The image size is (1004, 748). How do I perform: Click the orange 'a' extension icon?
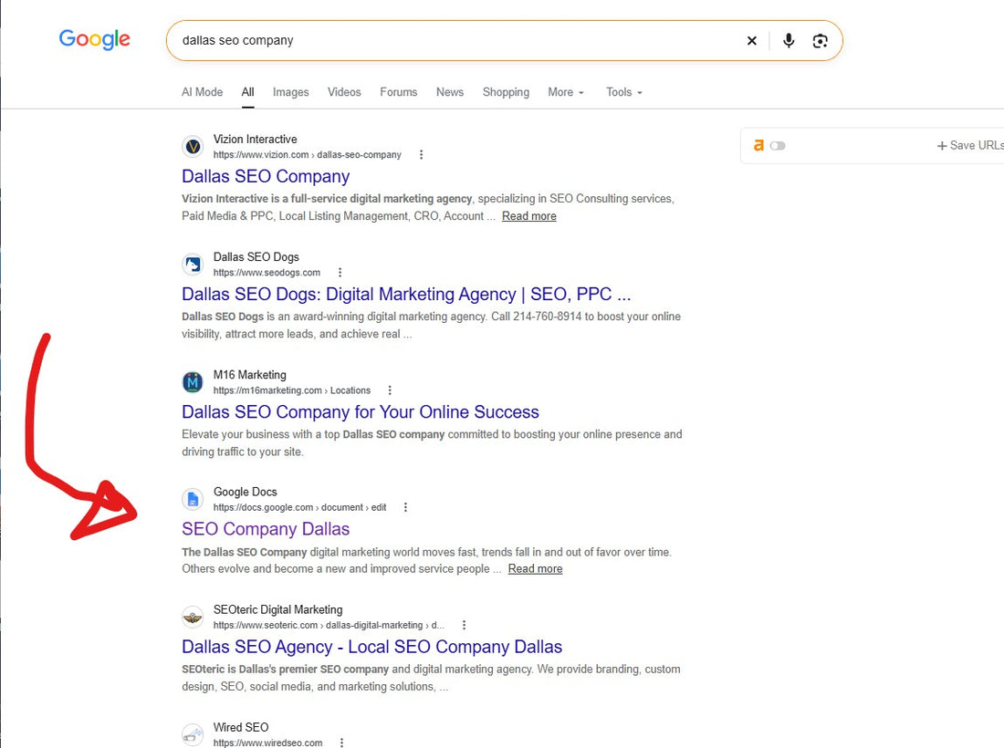[x=758, y=145]
